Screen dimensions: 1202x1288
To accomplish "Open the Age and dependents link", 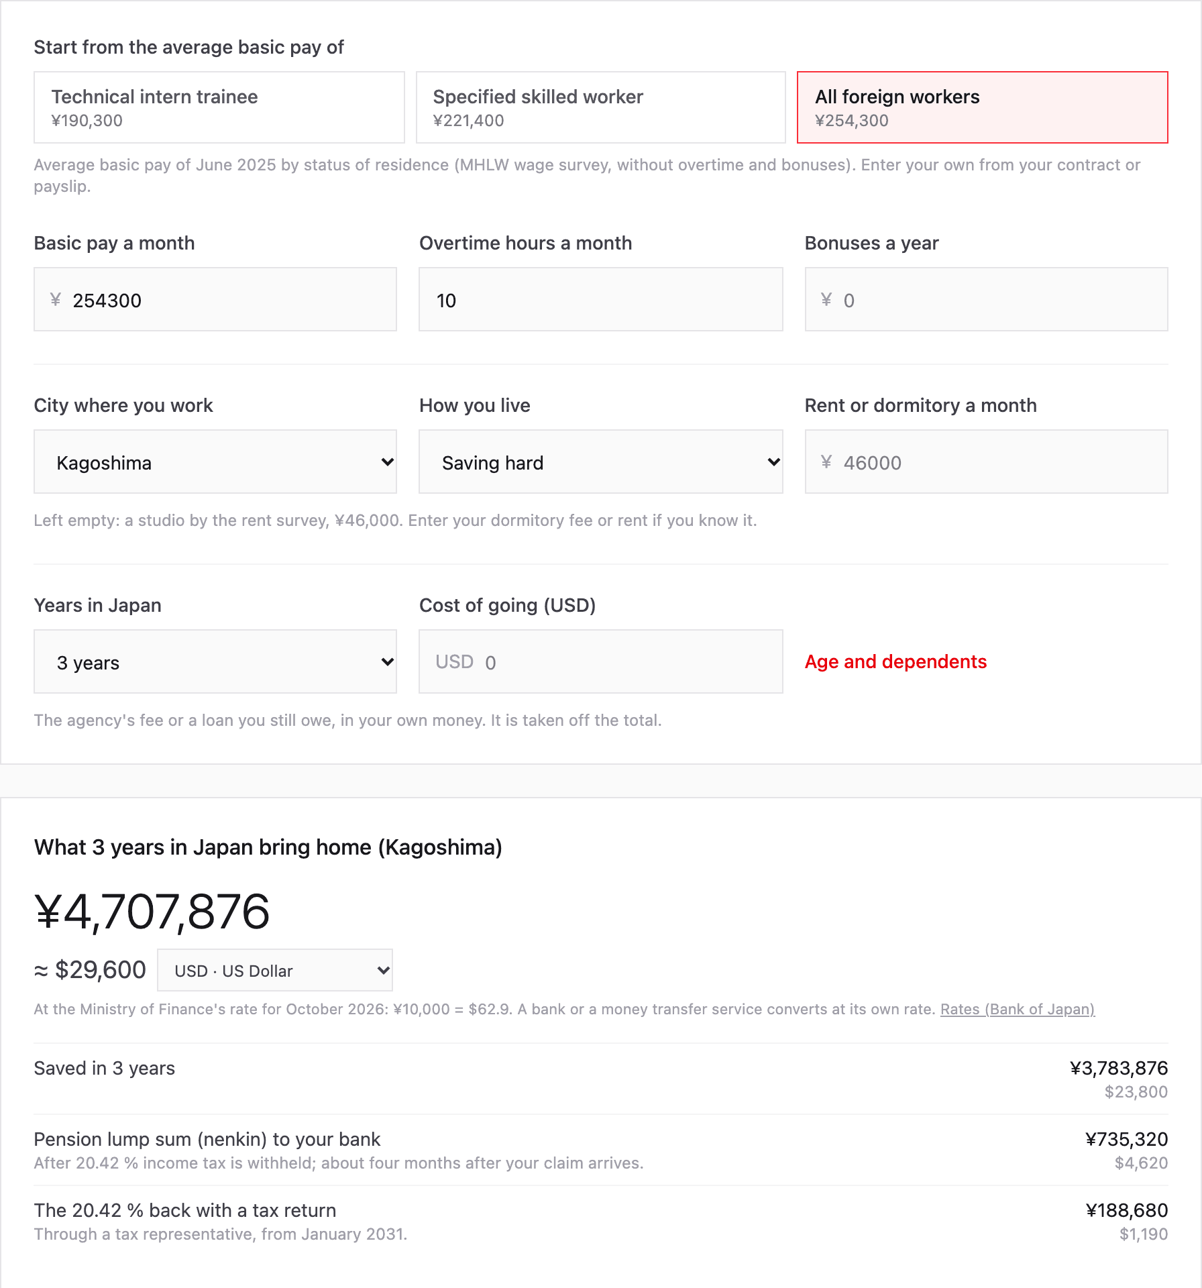I will point(895,661).
